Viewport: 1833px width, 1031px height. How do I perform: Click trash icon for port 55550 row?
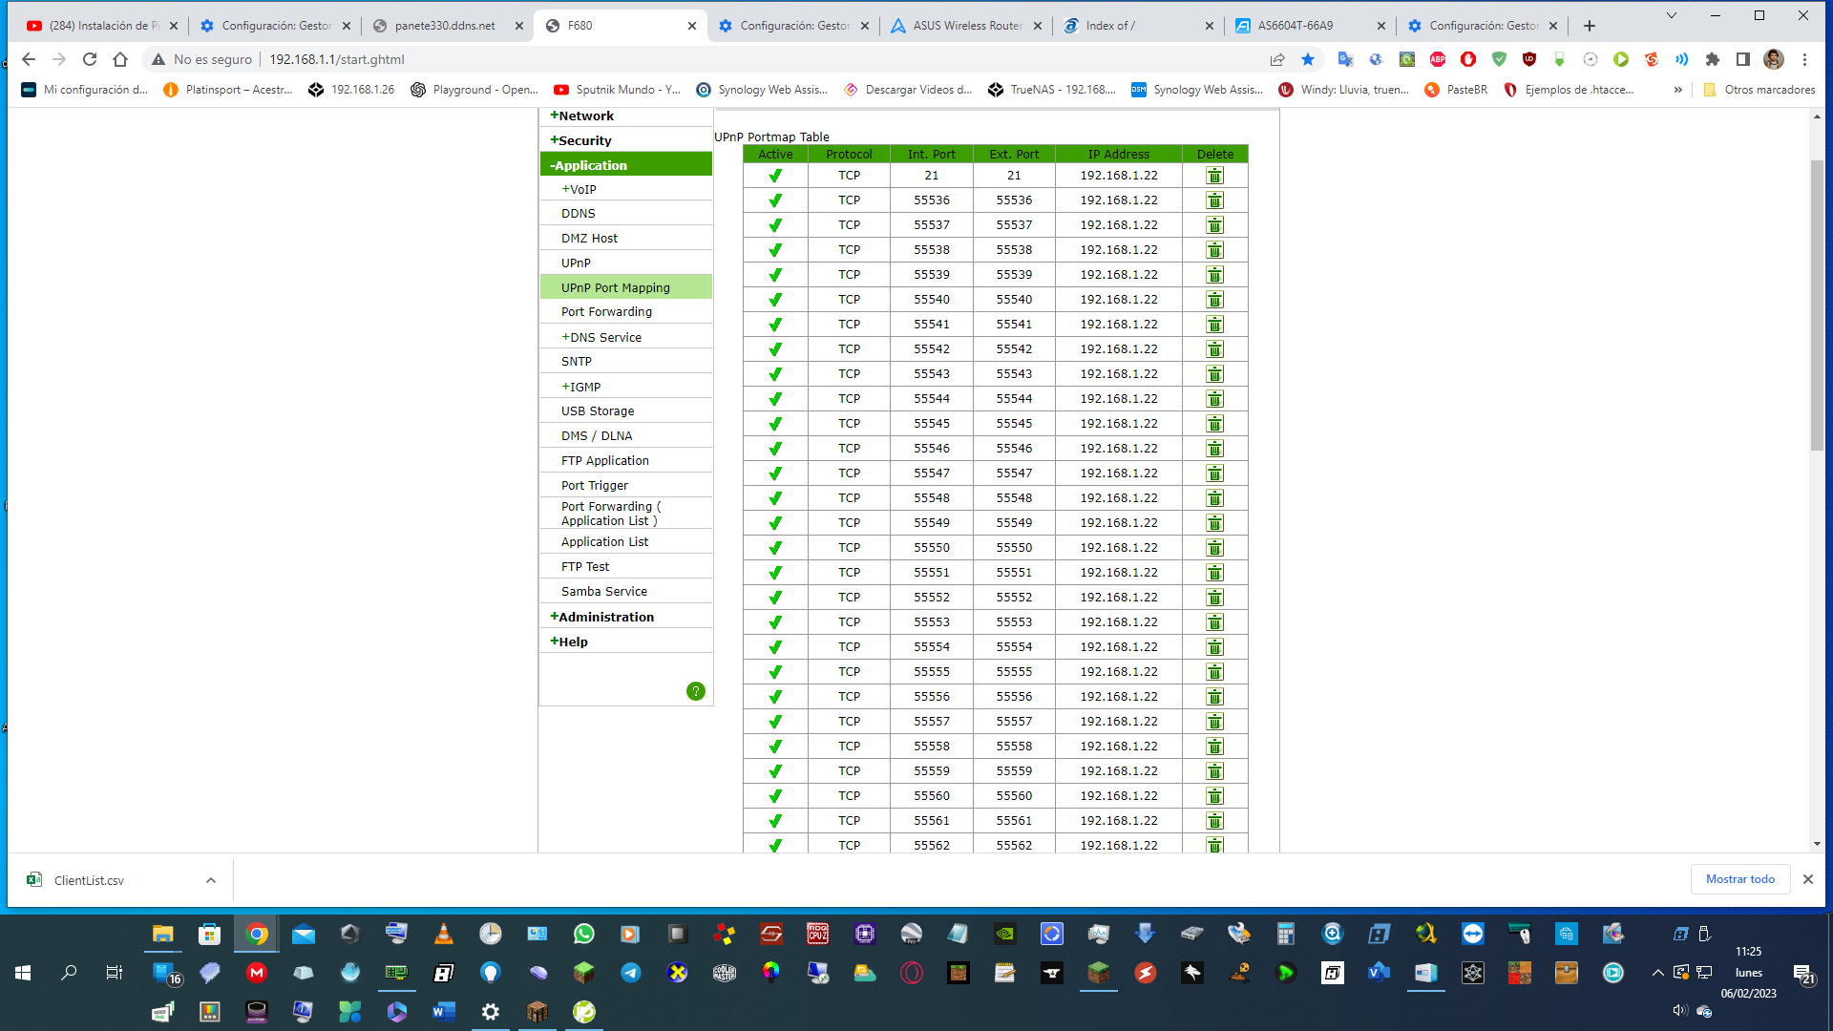1214,548
